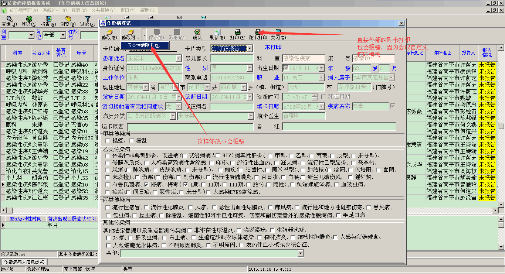Click the 修改附卡 icon in the dialog toolbar

click(131, 32)
